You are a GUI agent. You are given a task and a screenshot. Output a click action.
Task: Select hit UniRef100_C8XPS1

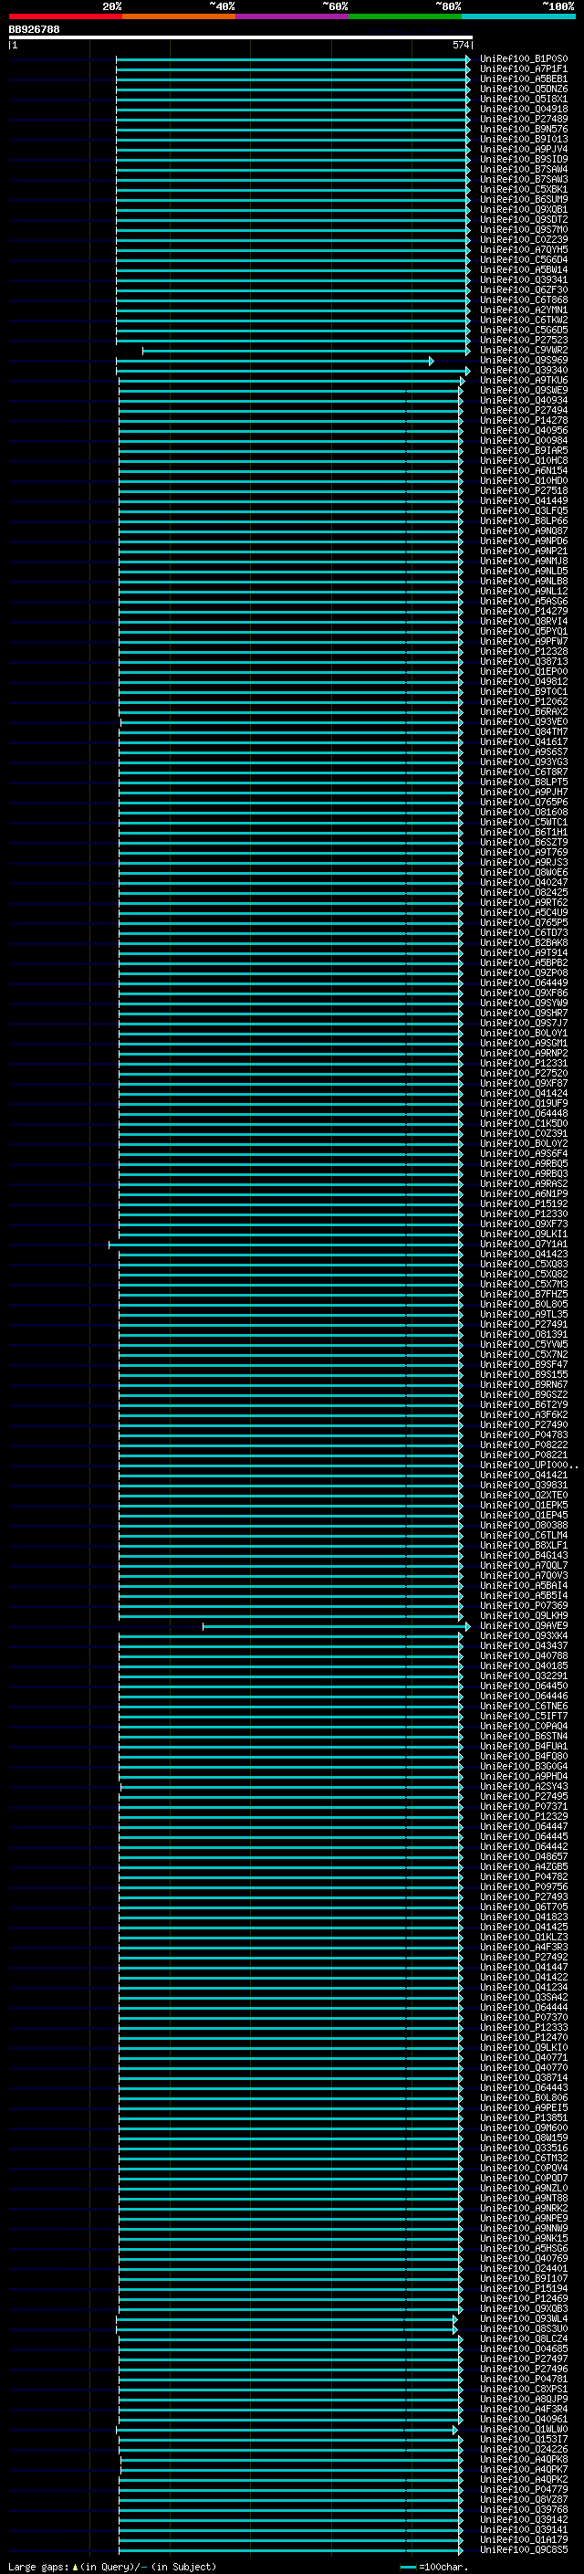523,2388
